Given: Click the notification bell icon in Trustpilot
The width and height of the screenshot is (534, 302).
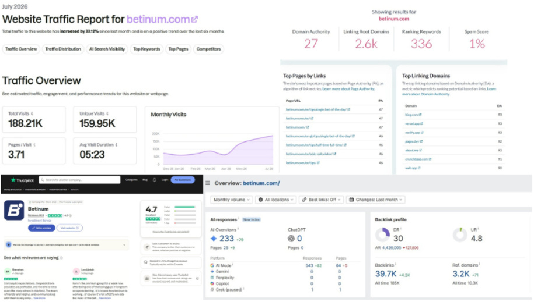Looking at the screenshot, I should tap(155, 180).
